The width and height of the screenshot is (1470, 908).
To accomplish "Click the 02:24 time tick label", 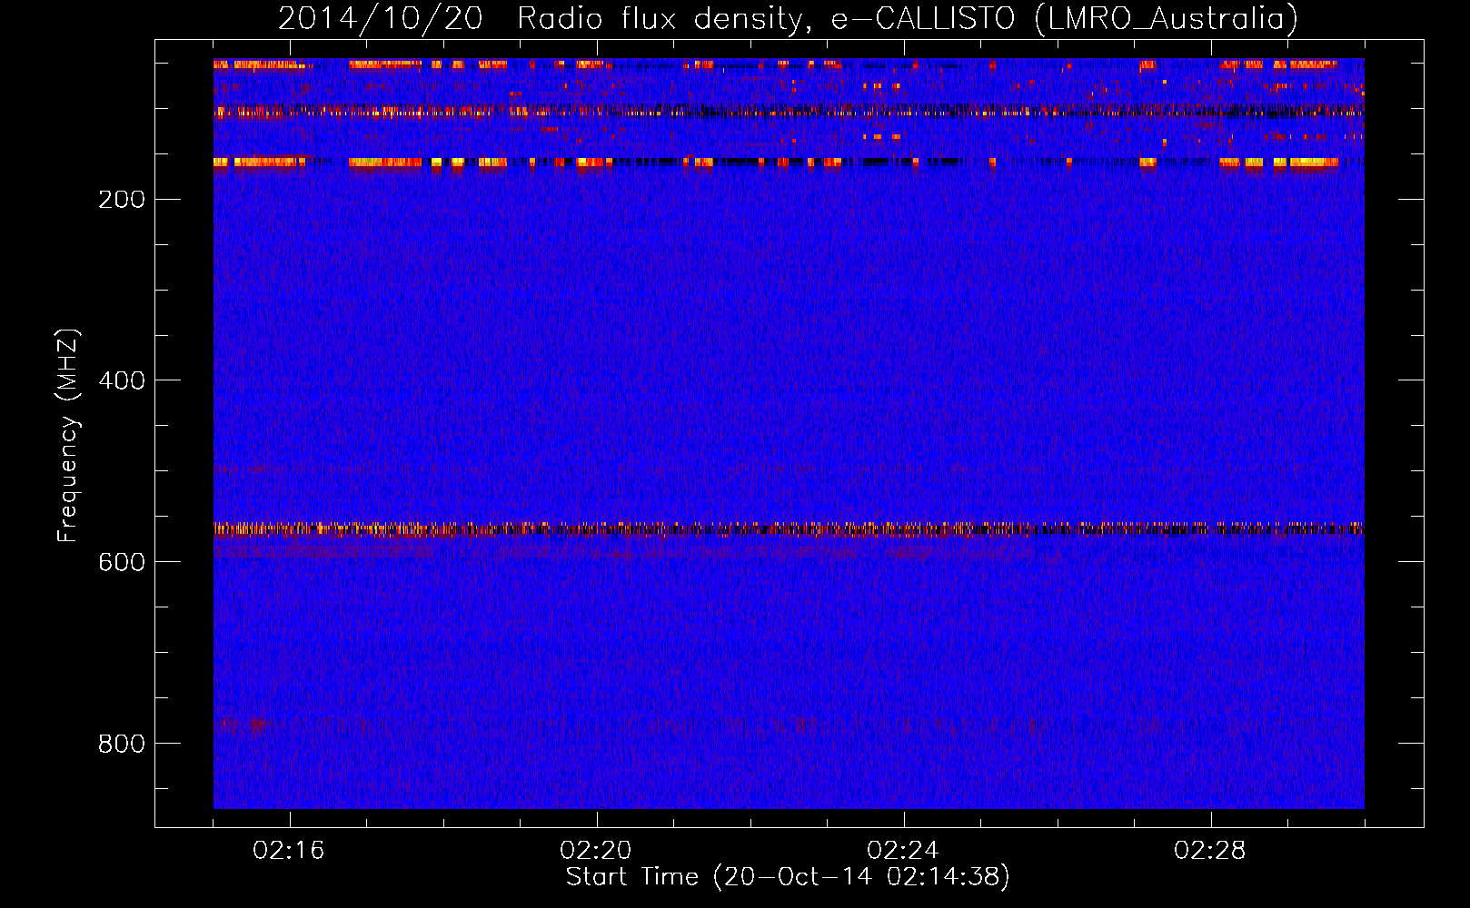I will pos(903,851).
